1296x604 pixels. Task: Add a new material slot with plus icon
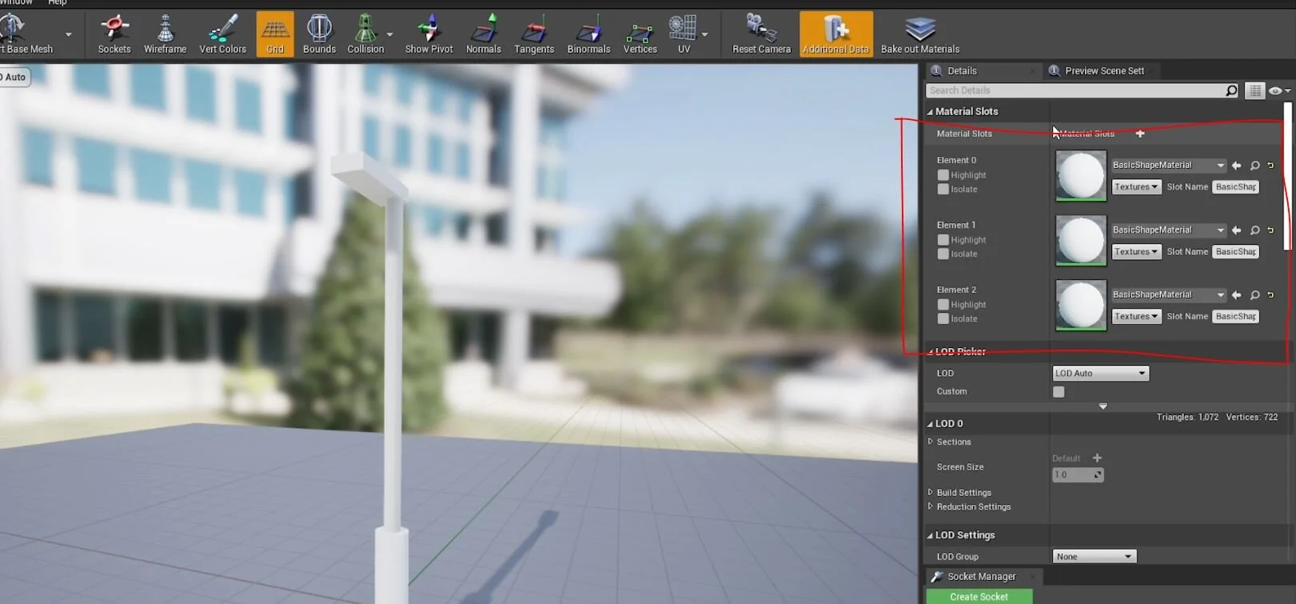pos(1140,134)
